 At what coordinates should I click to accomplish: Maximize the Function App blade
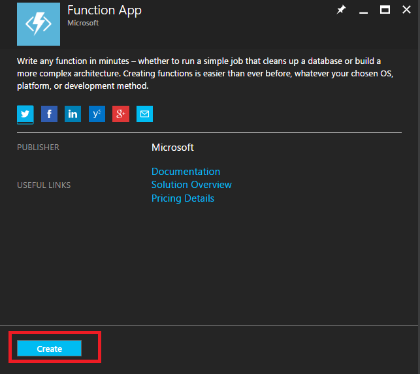tap(385, 10)
